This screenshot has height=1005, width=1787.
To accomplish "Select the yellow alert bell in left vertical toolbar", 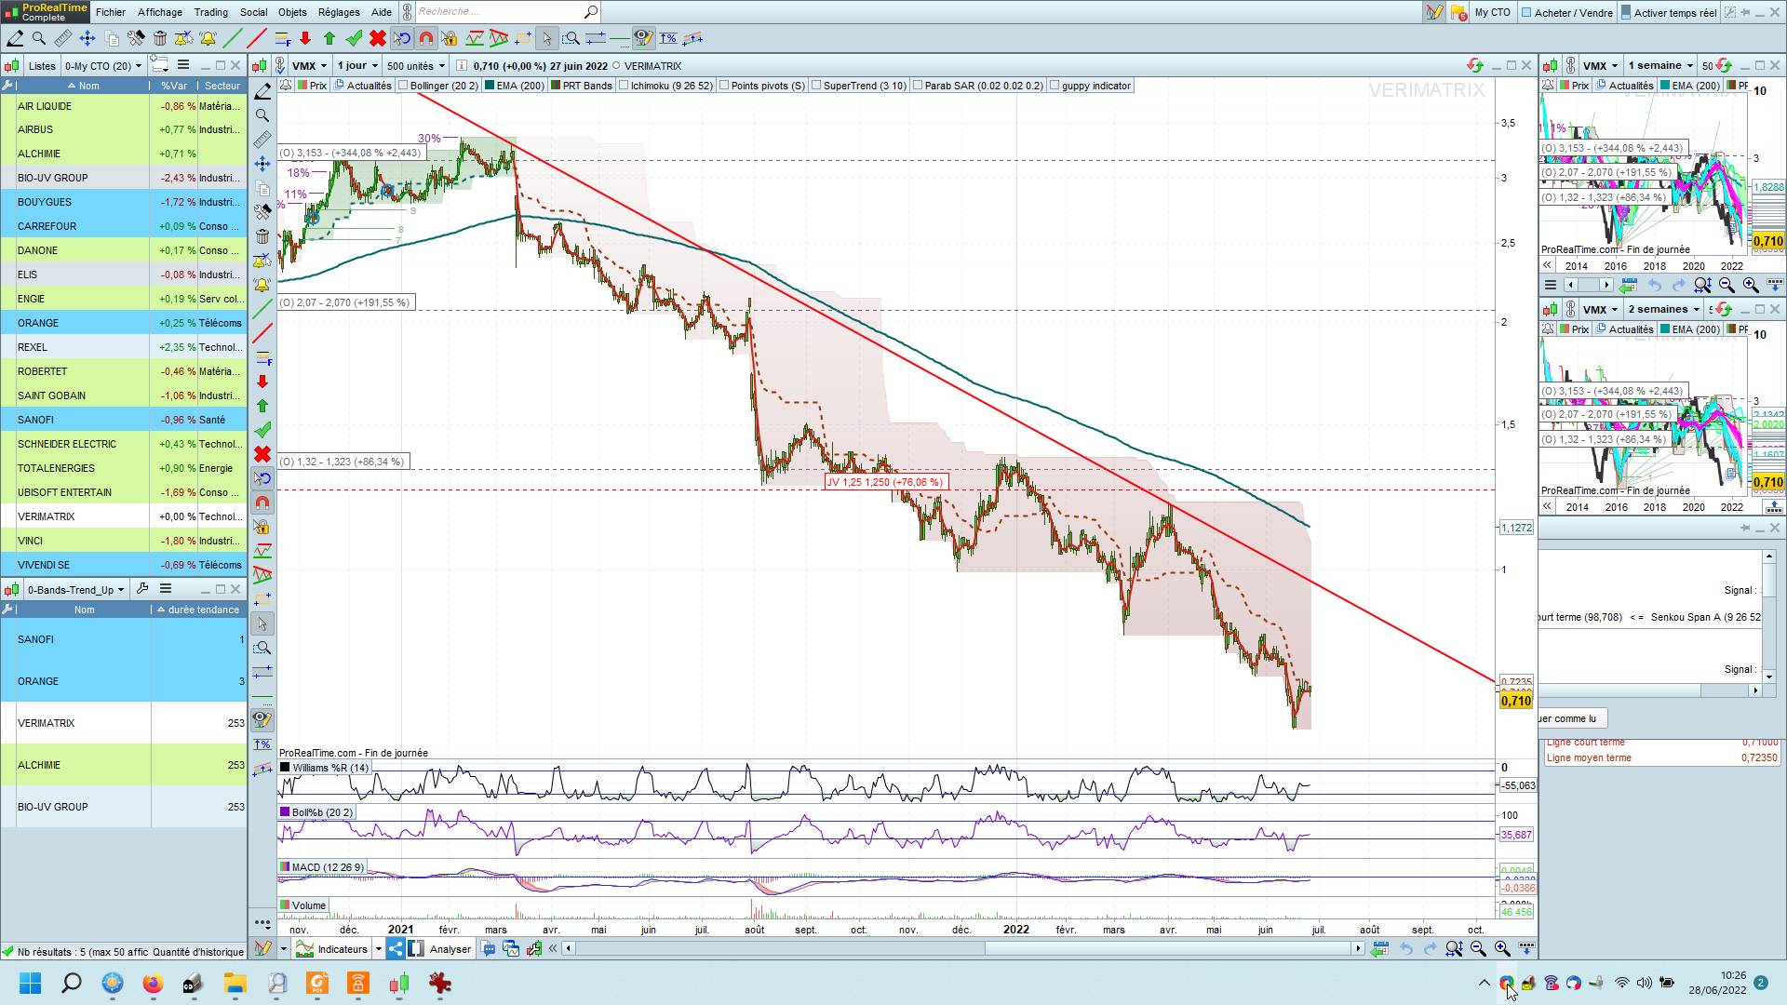I will coord(262,285).
